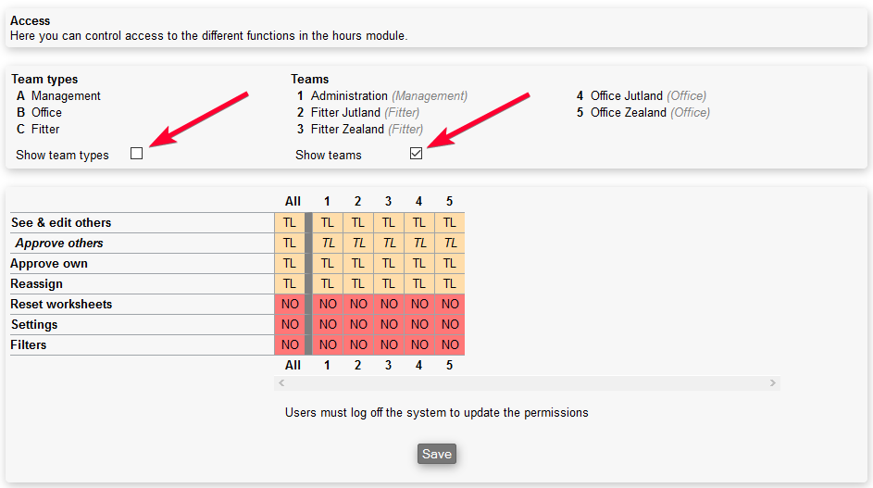Toggle Settings NO cell for team 4
This screenshot has height=488, width=873.
tap(419, 324)
